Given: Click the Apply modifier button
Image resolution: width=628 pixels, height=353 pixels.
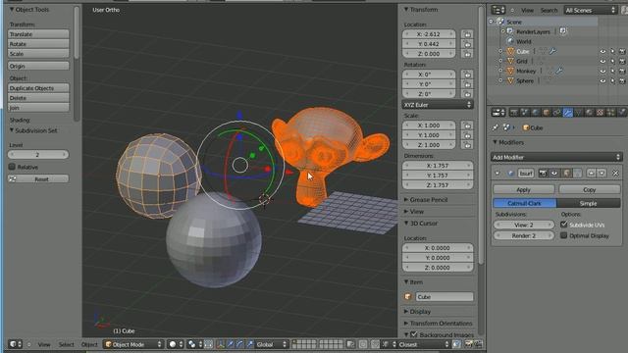Looking at the screenshot, I should tap(524, 189).
